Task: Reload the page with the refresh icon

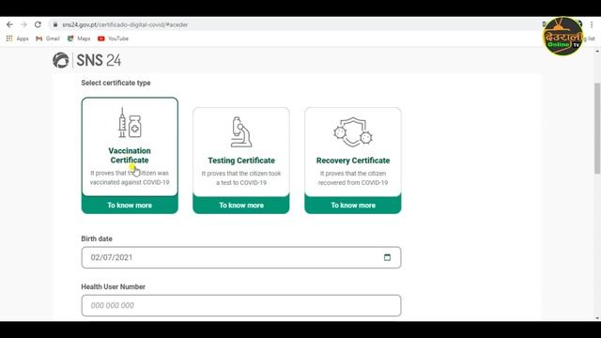Action: click(x=38, y=24)
